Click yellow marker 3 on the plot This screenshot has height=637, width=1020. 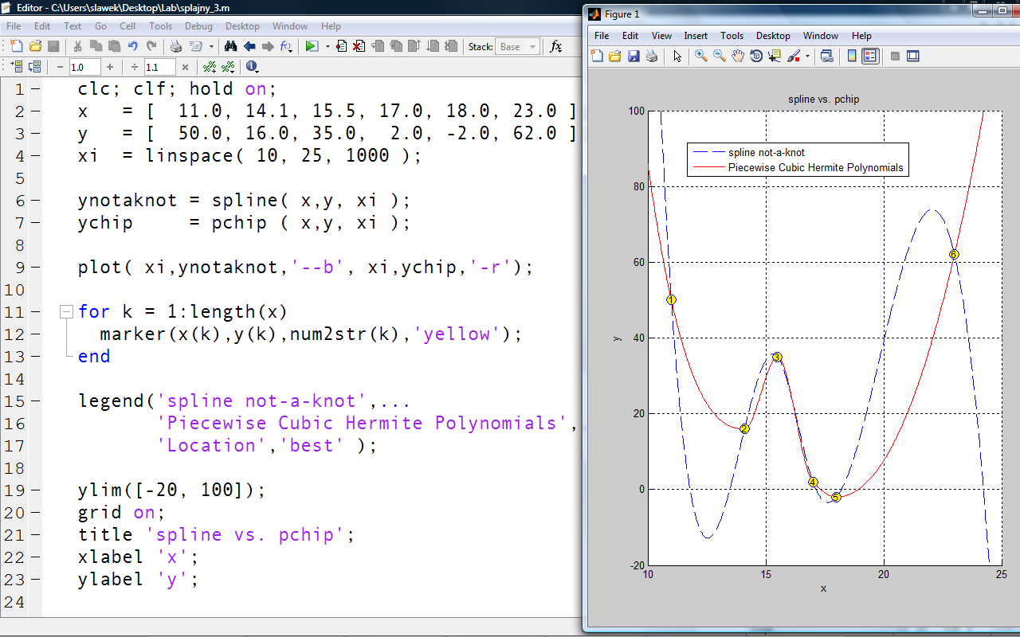point(777,358)
